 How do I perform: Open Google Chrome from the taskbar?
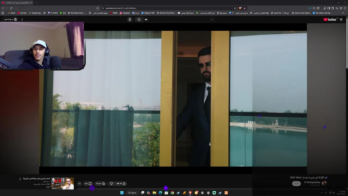172,193
